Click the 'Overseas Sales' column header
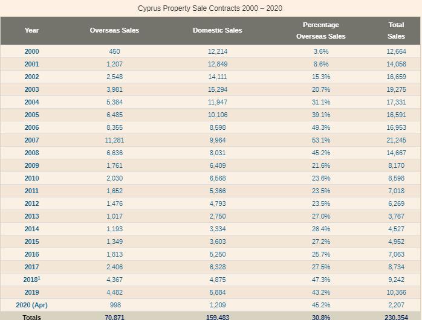Screen dimensions: 422x320 tap(114, 30)
